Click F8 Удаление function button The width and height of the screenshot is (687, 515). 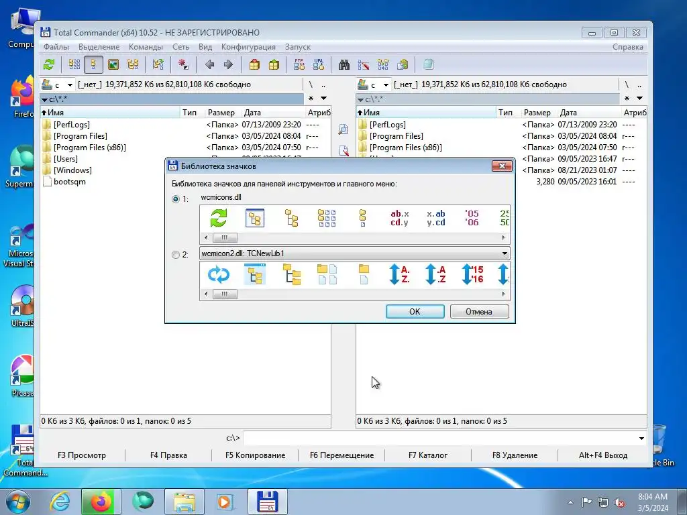coord(515,455)
